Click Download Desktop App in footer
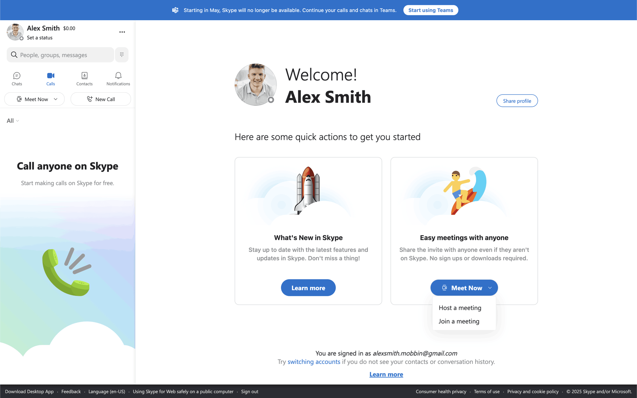Screen dimensions: 637x398 coord(29,392)
